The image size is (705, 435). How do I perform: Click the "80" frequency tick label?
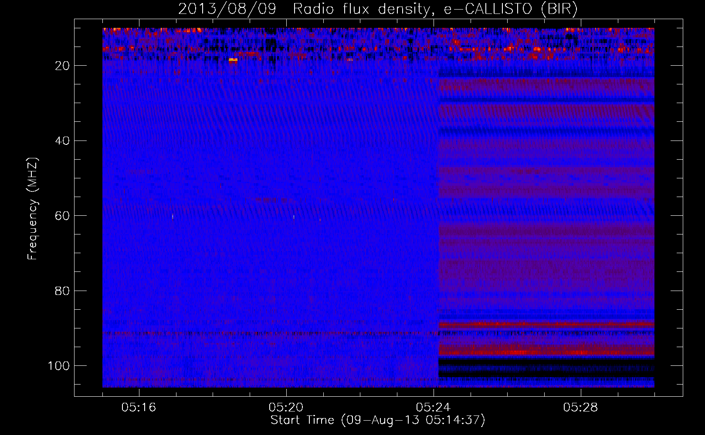62,291
